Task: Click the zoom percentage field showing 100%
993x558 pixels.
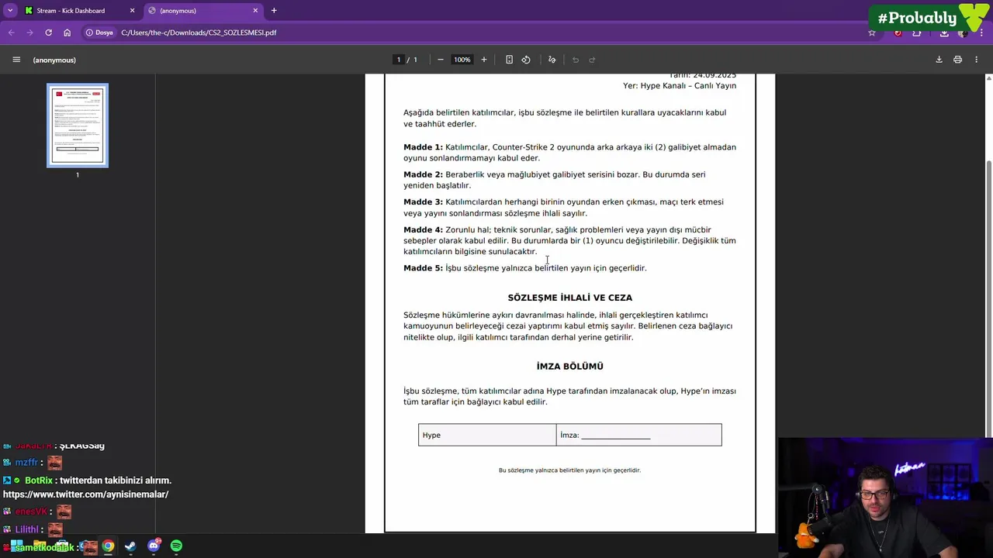Action: point(462,60)
